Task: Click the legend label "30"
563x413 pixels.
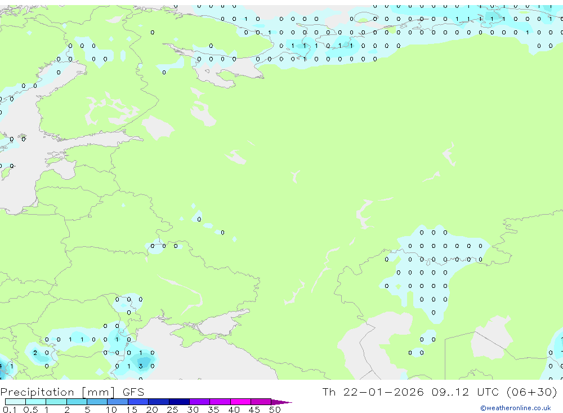Action: 193,410
